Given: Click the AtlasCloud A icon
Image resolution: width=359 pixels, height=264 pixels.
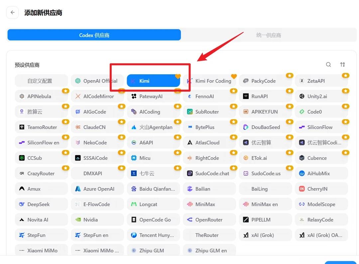Looking at the screenshot, I should pos(190,142).
